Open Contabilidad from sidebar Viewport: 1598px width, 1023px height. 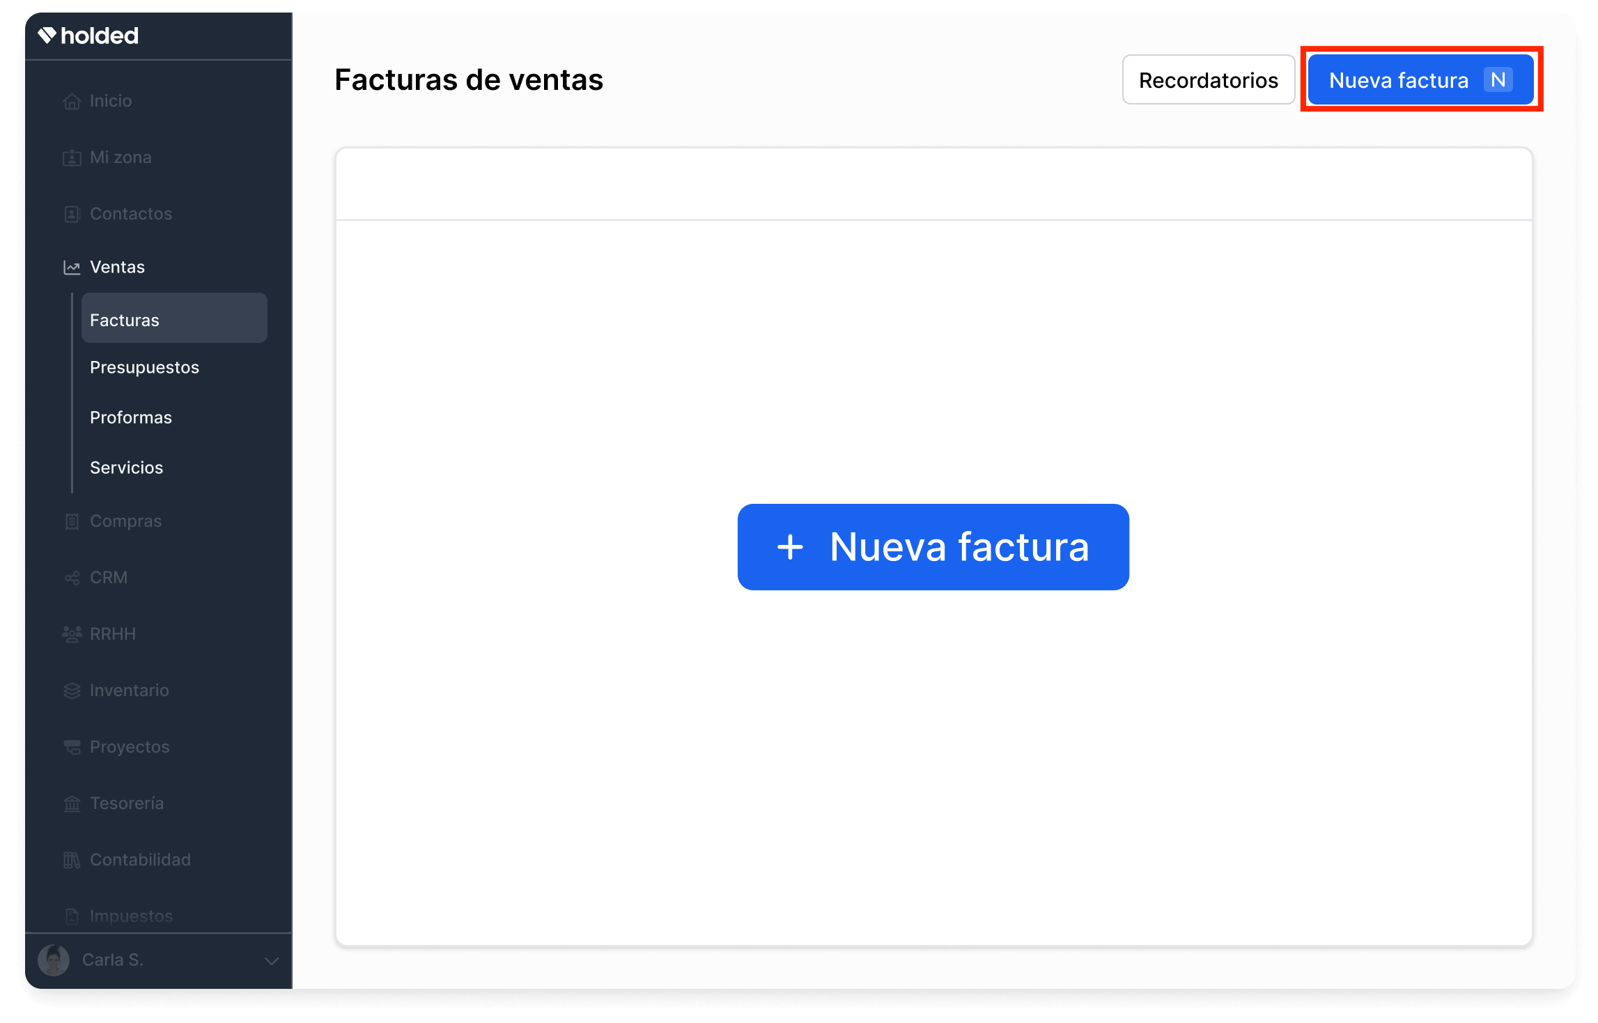coord(141,859)
